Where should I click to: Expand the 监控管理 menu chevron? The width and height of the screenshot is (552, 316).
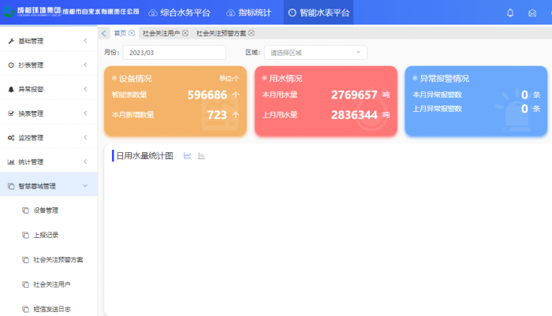[85, 137]
